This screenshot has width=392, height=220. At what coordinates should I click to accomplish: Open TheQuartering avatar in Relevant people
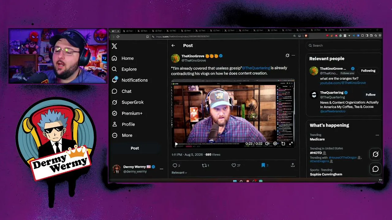pos(314,95)
